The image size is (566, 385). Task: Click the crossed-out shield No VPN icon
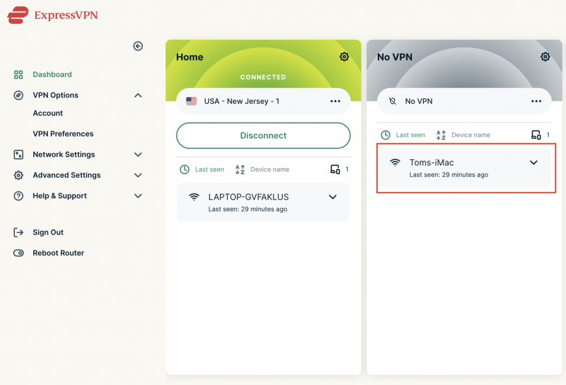tap(392, 101)
